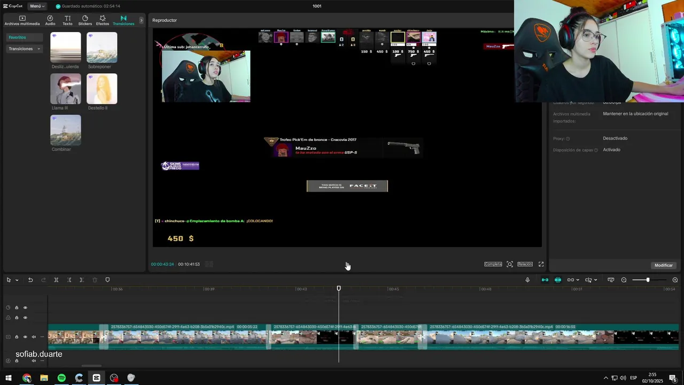The width and height of the screenshot is (684, 385).
Task: Toggle auto snapping icon in timeline toolbar
Action: 557,280
